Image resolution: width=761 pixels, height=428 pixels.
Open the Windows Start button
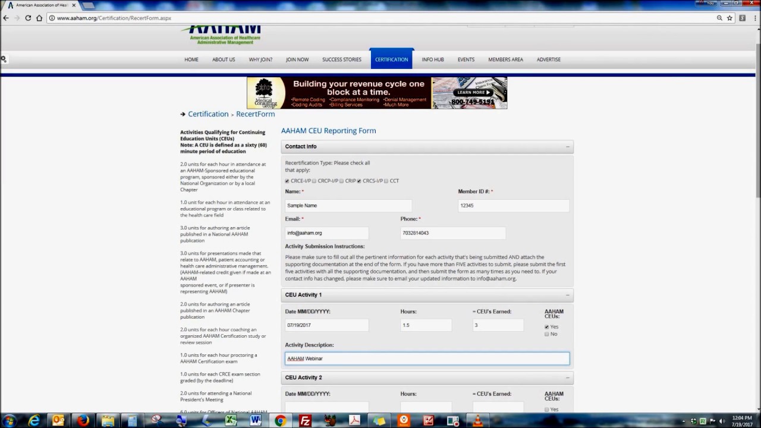coord(10,421)
